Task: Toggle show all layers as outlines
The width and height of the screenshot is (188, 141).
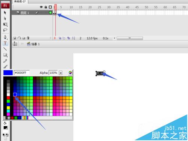Action: coord(50,7)
